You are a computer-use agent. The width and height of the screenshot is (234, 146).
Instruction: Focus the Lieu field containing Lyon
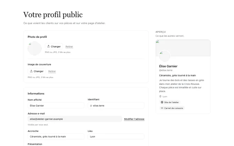[116, 136]
